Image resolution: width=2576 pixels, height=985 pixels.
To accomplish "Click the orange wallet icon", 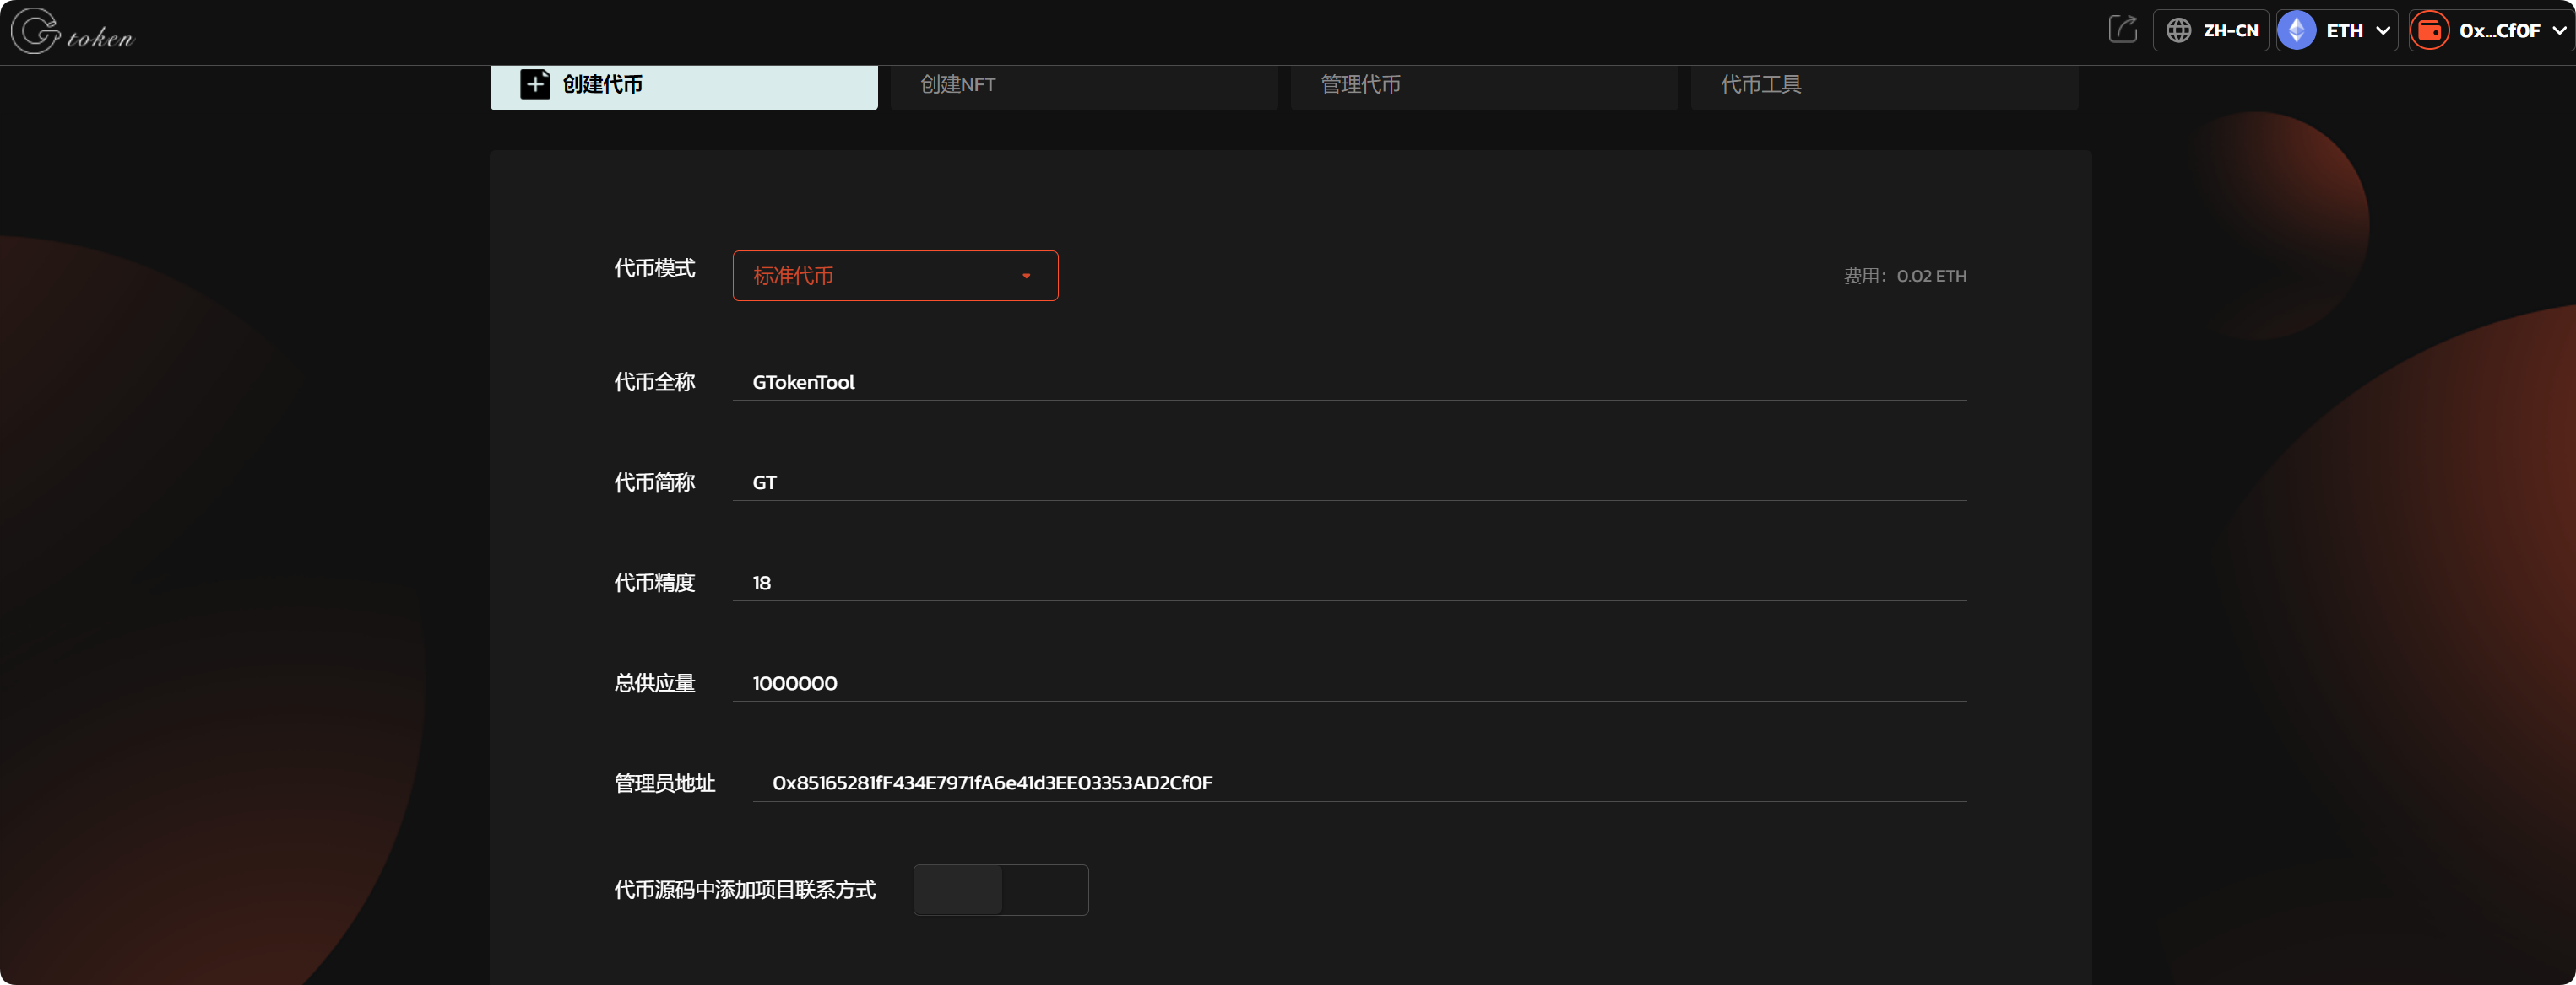I will coord(2429,31).
